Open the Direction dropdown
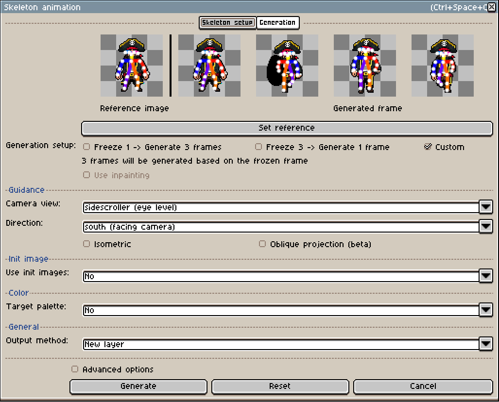The height and width of the screenshot is (402, 499). (x=485, y=226)
